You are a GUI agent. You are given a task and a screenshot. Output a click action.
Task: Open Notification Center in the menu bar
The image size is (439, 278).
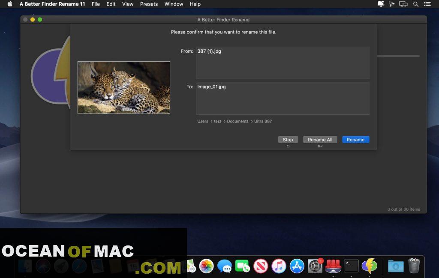[x=427, y=4]
